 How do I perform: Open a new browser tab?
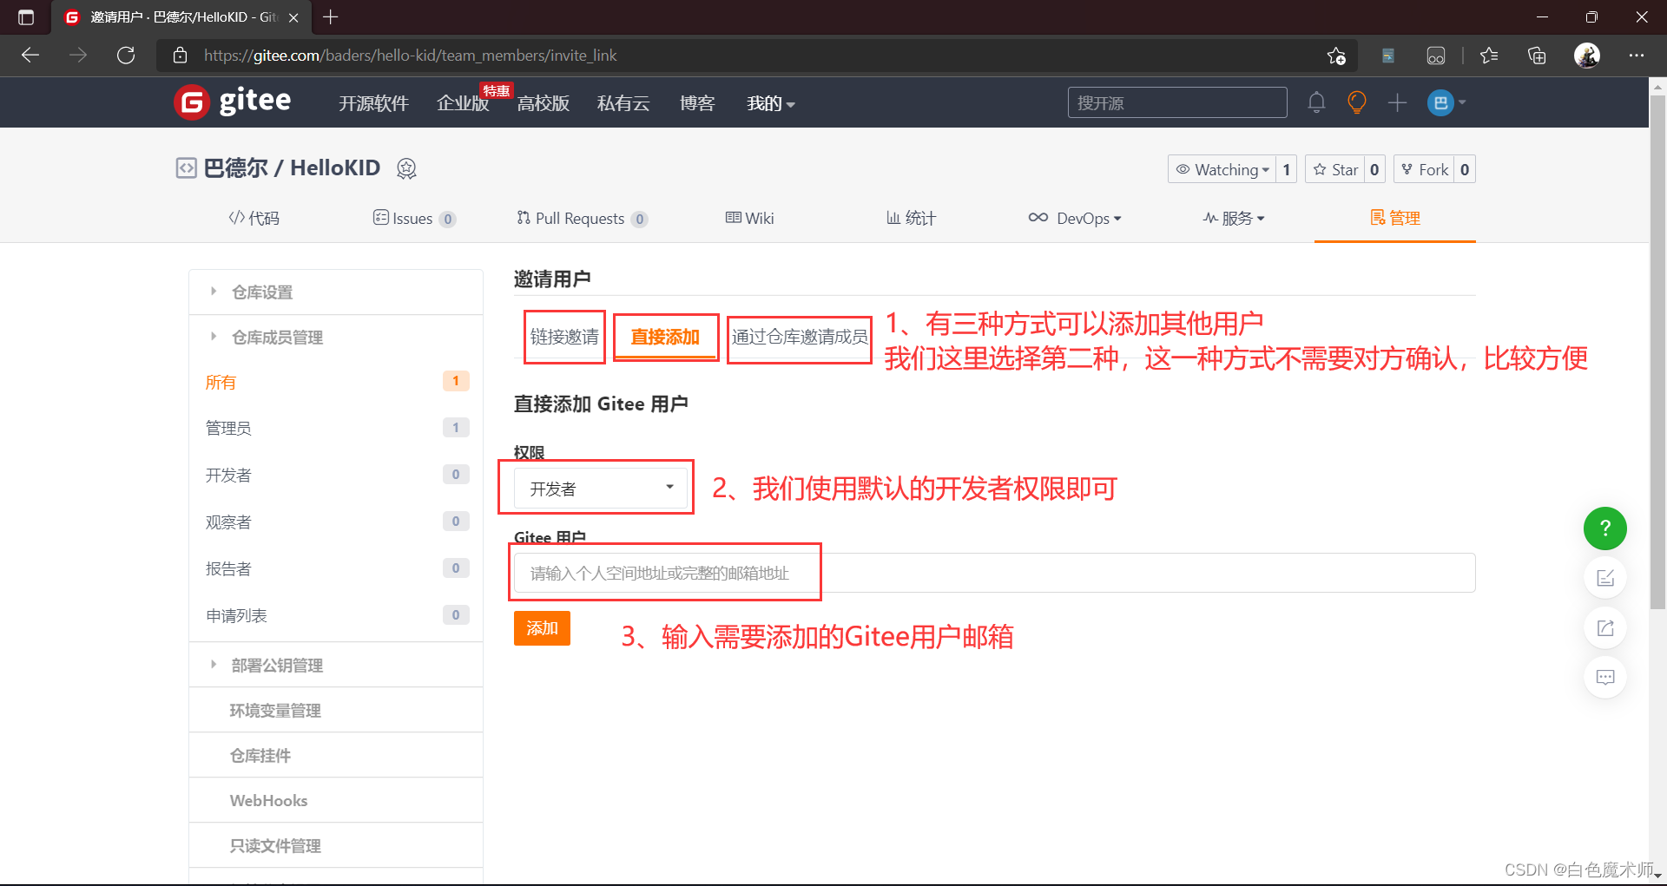coord(331,17)
